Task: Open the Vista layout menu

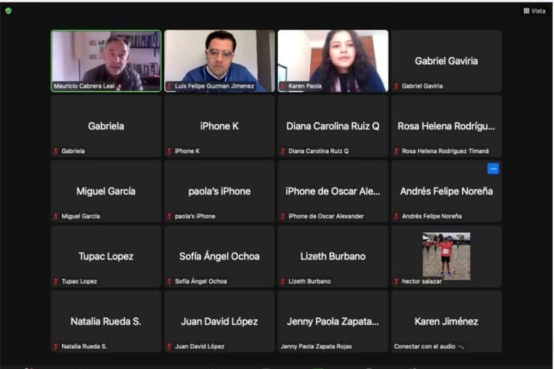Action: [534, 11]
